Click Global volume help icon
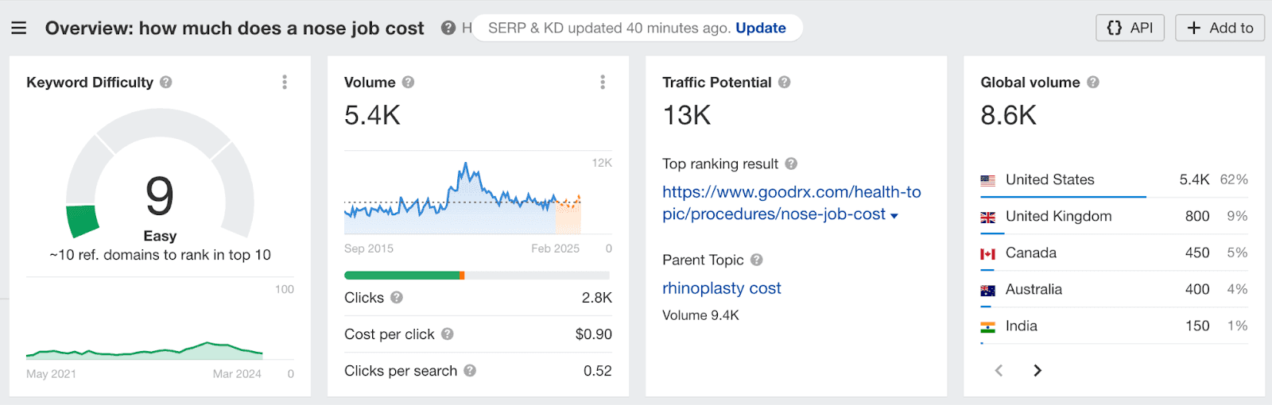 pos(1093,82)
